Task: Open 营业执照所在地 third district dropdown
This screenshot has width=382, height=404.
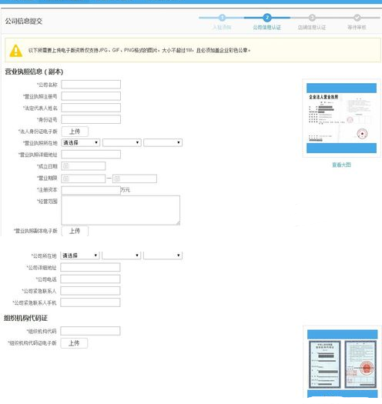Action: pyautogui.click(x=163, y=142)
